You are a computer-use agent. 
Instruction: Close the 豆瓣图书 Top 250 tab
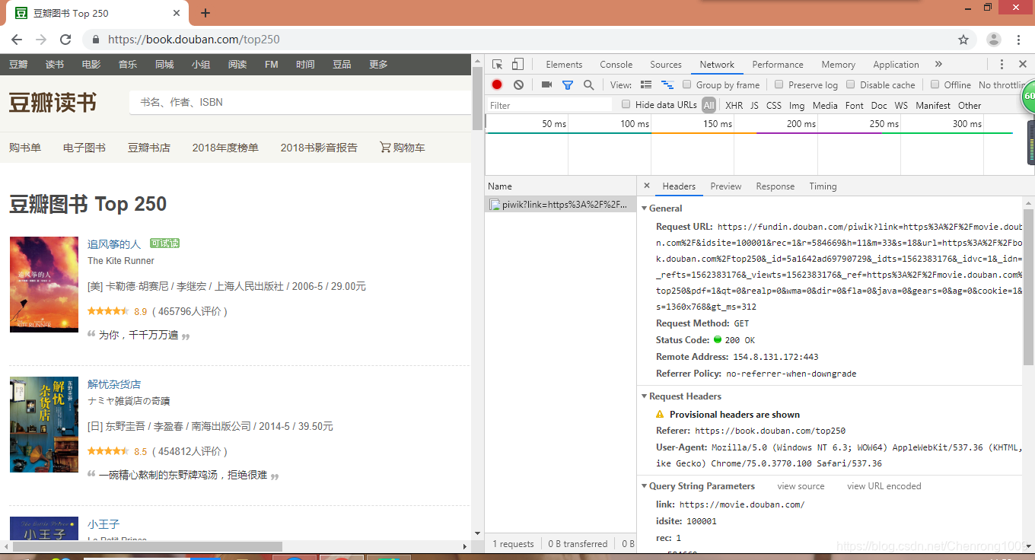177,13
